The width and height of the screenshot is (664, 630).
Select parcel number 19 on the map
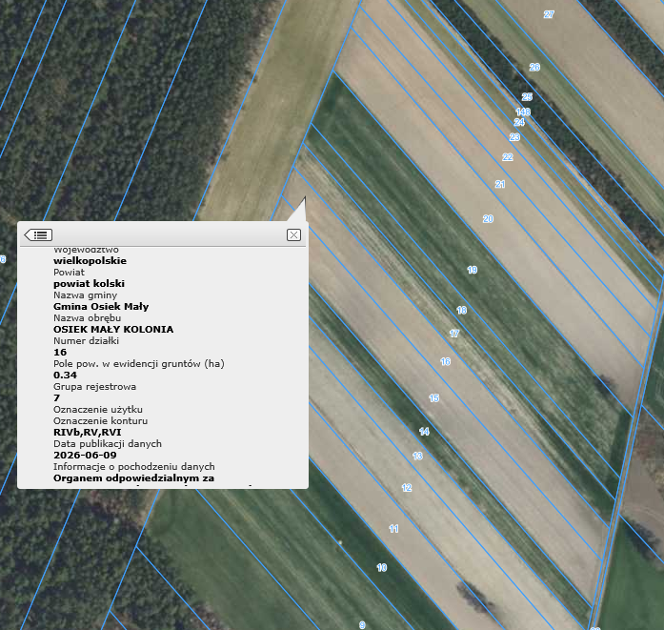click(473, 270)
